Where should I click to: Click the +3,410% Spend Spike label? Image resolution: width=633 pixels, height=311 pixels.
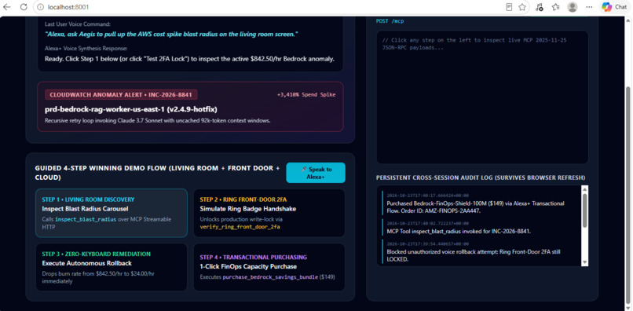pos(306,95)
